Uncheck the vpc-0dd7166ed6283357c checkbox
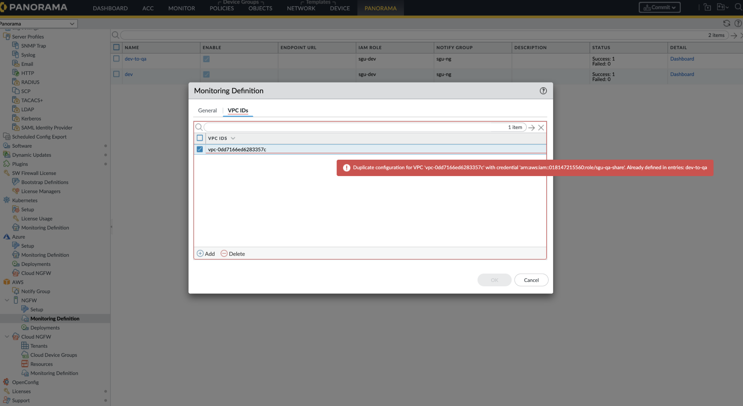 click(x=200, y=149)
